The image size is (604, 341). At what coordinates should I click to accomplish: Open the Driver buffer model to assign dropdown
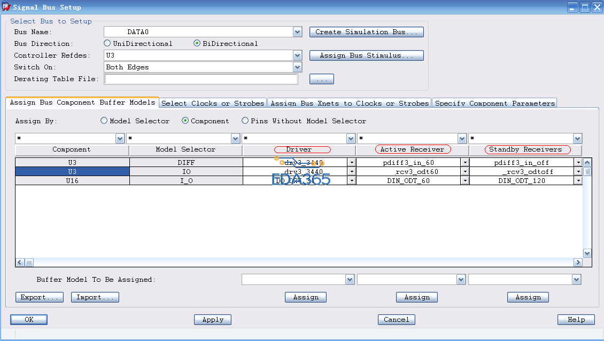[350, 280]
